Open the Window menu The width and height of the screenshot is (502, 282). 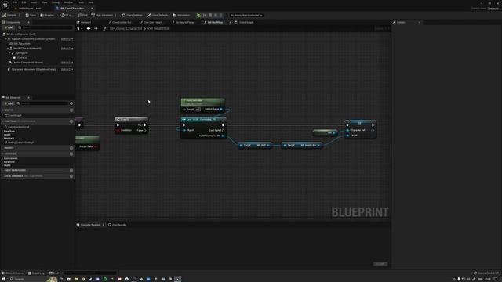tap(68, 2)
